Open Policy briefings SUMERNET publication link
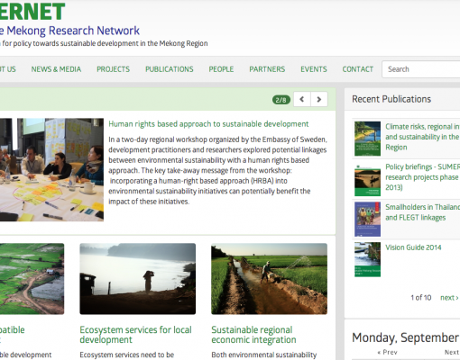Viewport: 460px width, 360px height. (x=422, y=177)
